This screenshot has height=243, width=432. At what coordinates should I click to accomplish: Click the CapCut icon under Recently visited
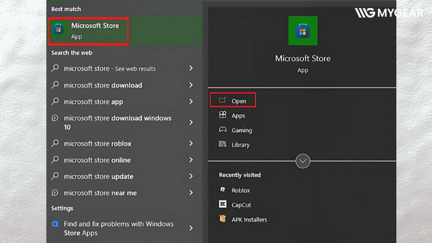(222, 205)
